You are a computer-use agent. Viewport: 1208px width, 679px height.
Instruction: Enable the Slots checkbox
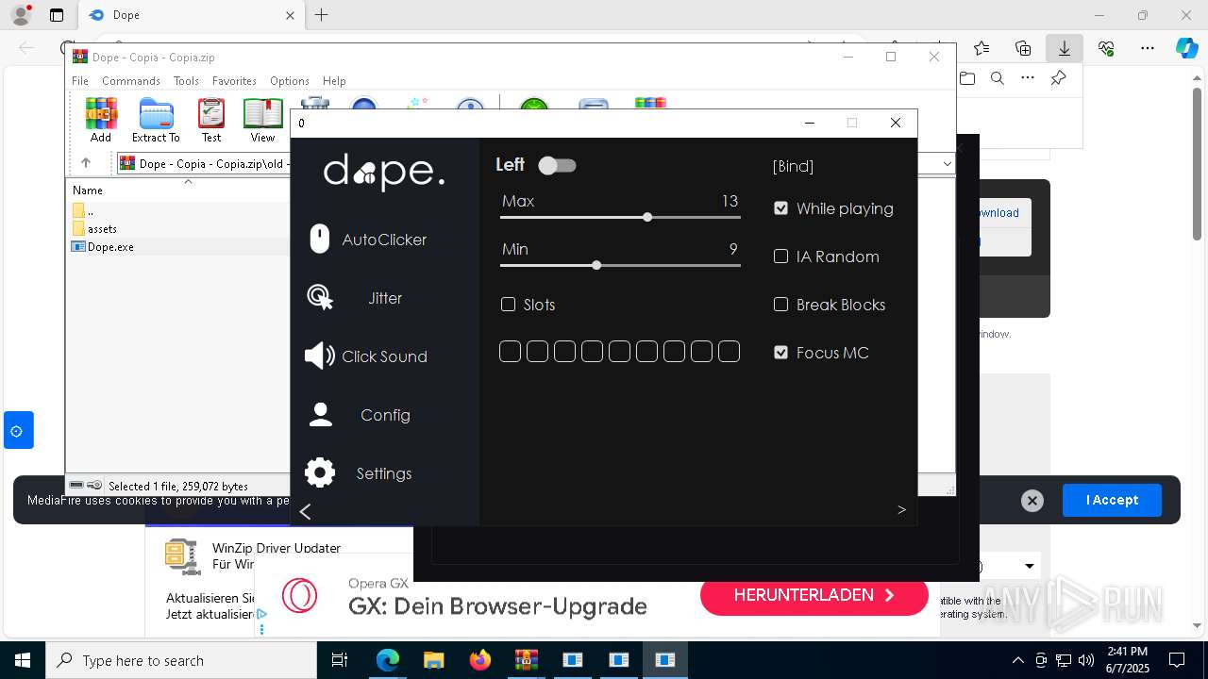pyautogui.click(x=508, y=305)
